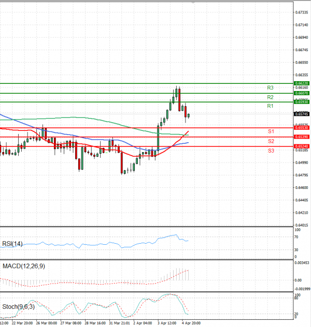Viewport: 311px width, 327px height.
Task: Select the 0.65930 green price tag
Action: [302, 102]
